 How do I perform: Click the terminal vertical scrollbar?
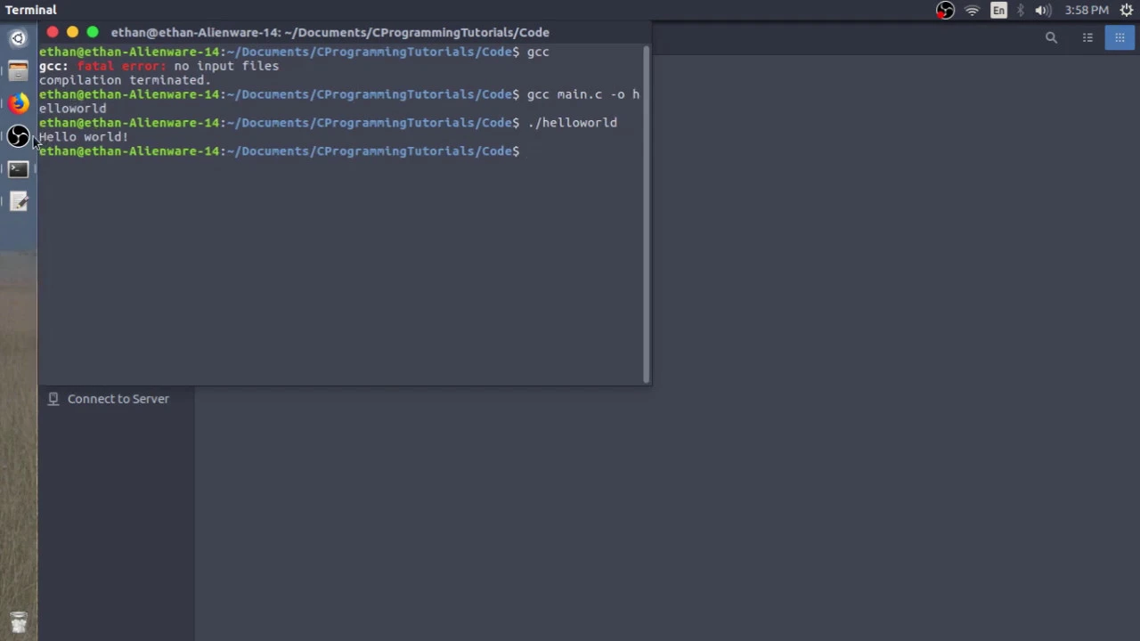[x=647, y=214]
